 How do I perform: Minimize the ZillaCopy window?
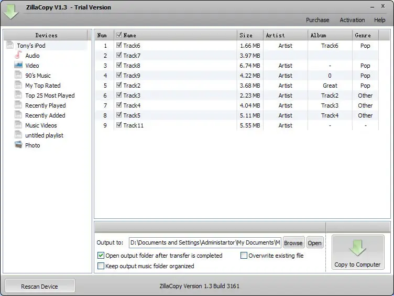(x=372, y=7)
